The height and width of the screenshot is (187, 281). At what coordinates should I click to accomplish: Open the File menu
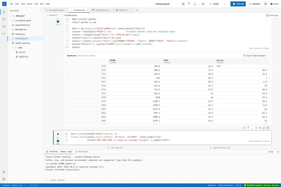pos(12,4)
